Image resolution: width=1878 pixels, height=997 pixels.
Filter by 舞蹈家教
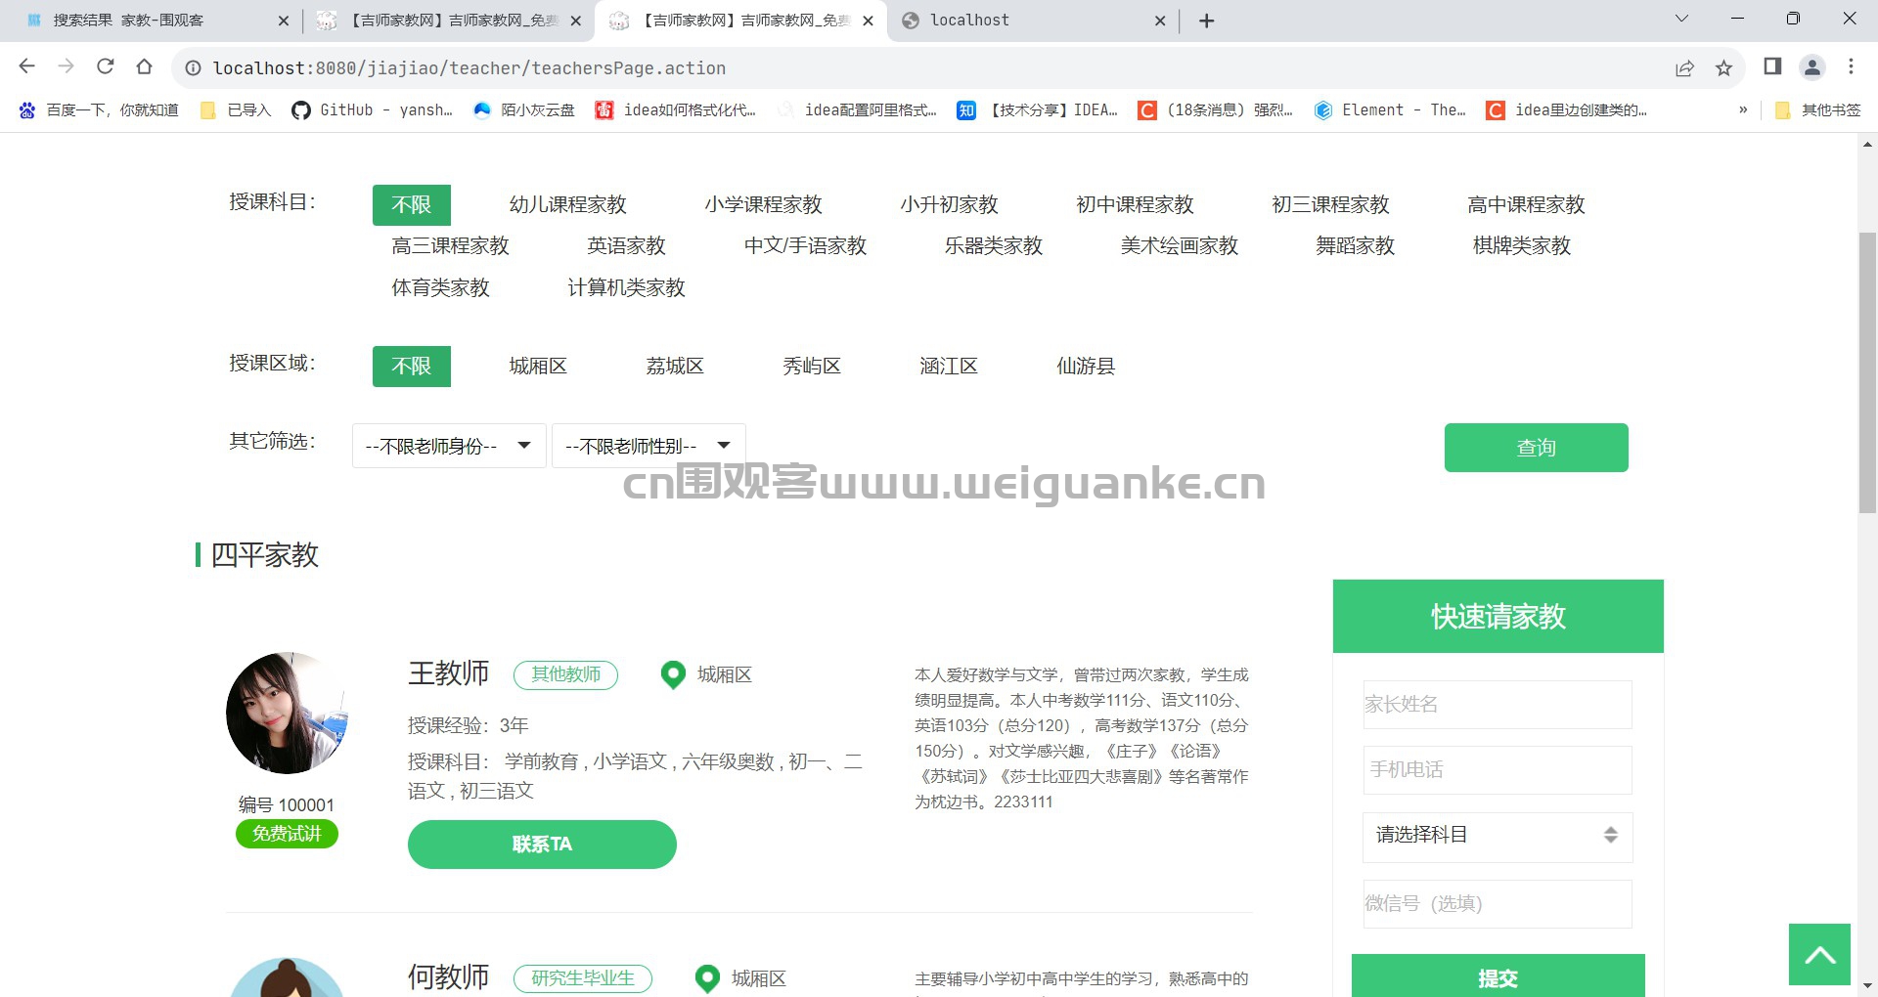pos(1355,246)
